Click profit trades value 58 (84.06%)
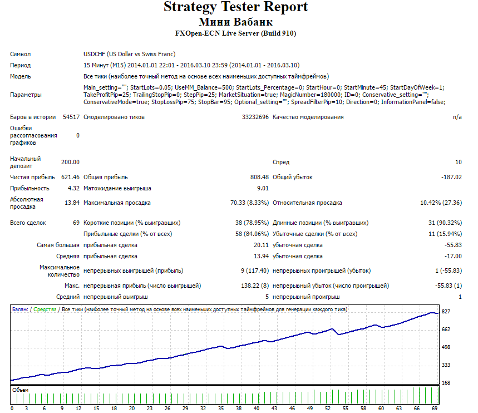The image size is (478, 413). pyautogui.click(x=252, y=234)
